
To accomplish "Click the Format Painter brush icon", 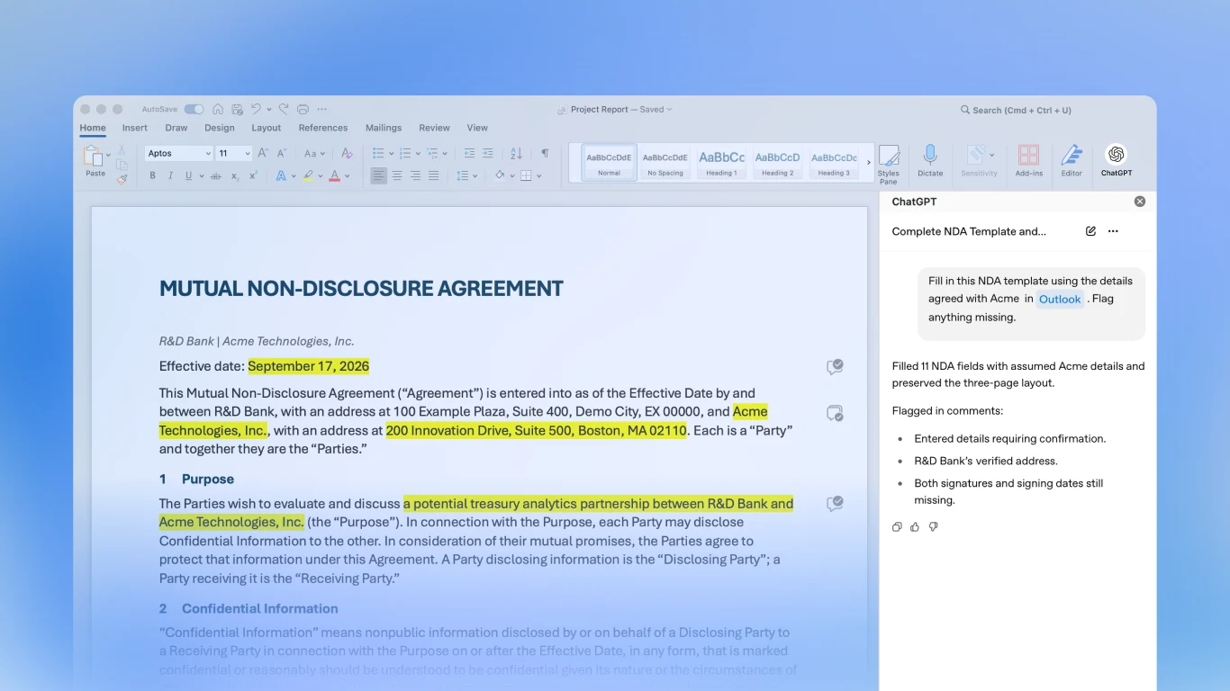I will [x=122, y=179].
